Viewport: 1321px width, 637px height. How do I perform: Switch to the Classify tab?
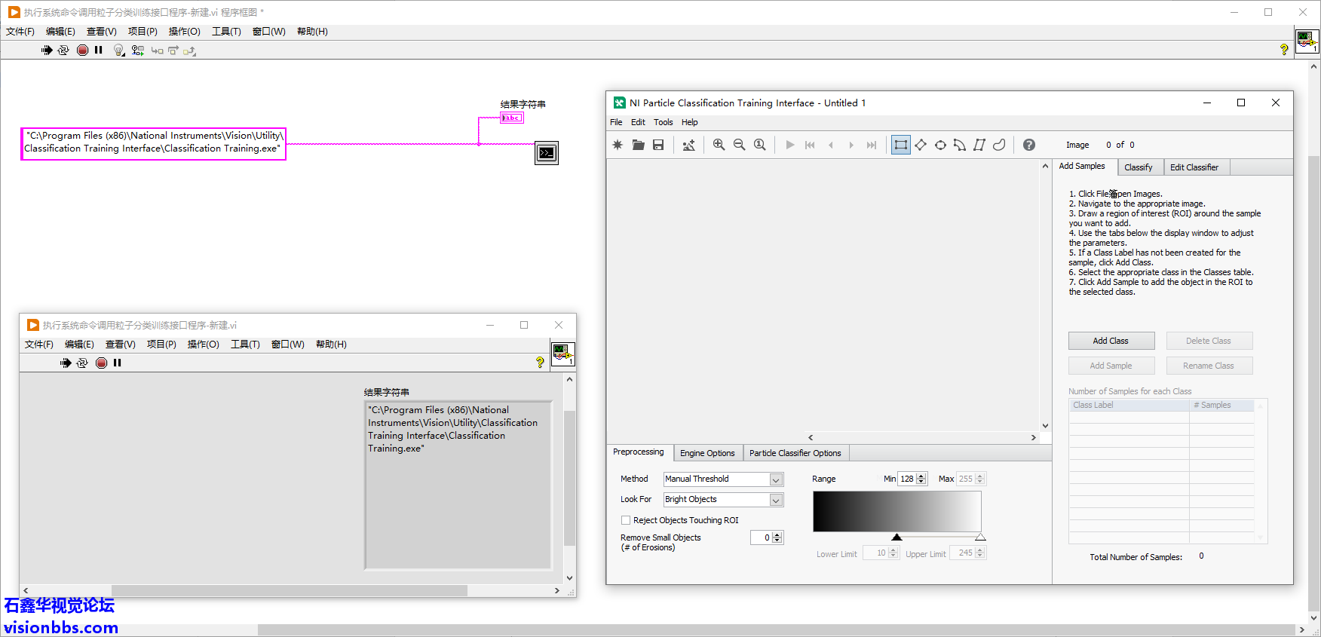pos(1138,167)
